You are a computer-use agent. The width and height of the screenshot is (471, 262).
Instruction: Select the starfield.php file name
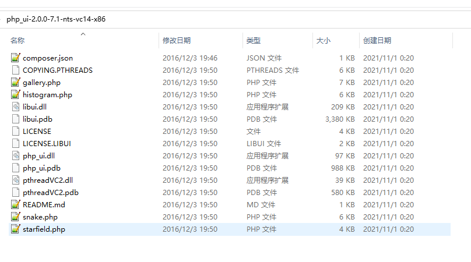(x=44, y=229)
